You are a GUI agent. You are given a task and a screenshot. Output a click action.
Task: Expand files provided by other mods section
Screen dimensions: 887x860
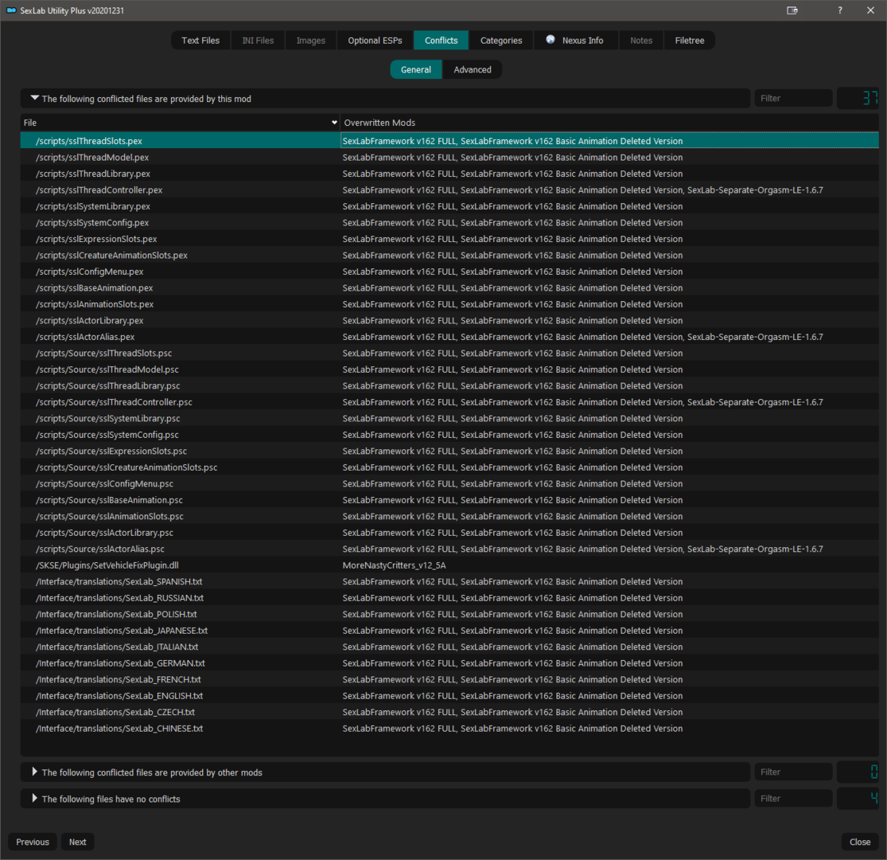[x=35, y=772]
